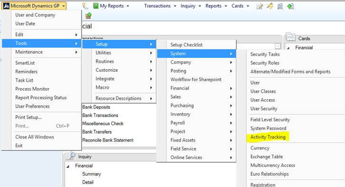Expand the Online Services submenu
The height and width of the screenshot is (187, 345).
[196, 157]
